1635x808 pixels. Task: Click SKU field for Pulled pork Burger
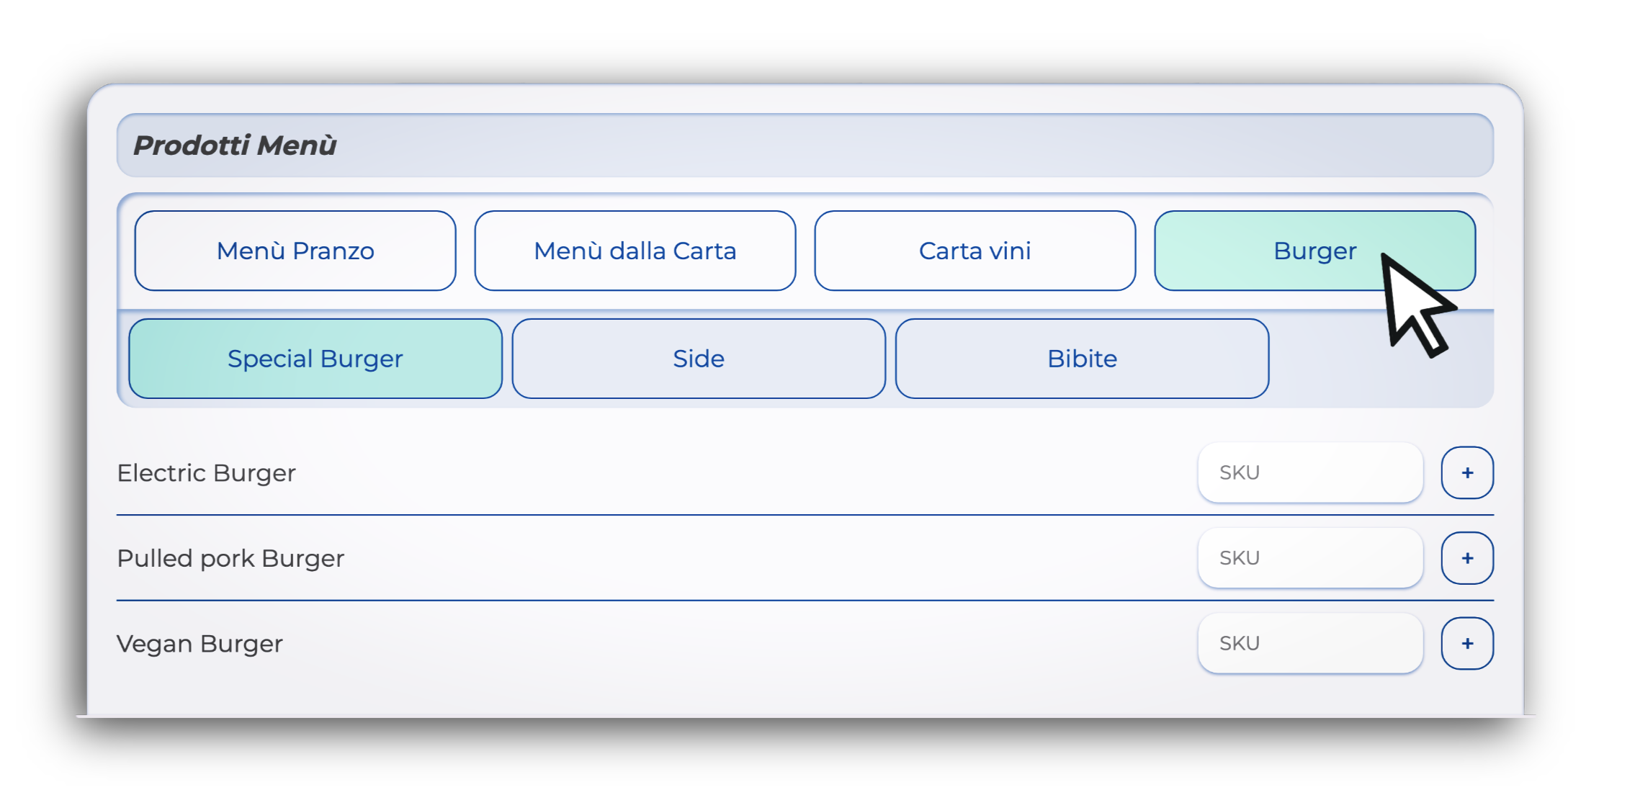pos(1309,558)
